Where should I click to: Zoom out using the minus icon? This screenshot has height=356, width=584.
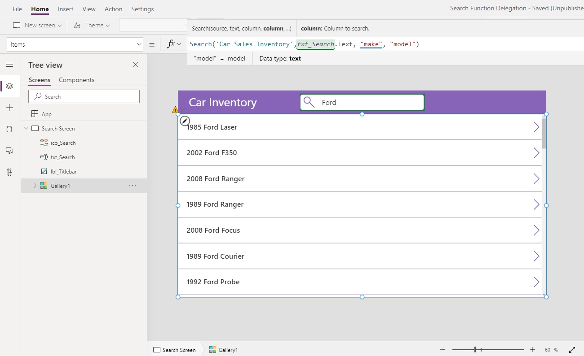[442, 350]
